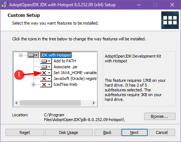Screen dimensions: 181x142
Task: Select the Associate .jar feature label
Action: coord(65,67)
